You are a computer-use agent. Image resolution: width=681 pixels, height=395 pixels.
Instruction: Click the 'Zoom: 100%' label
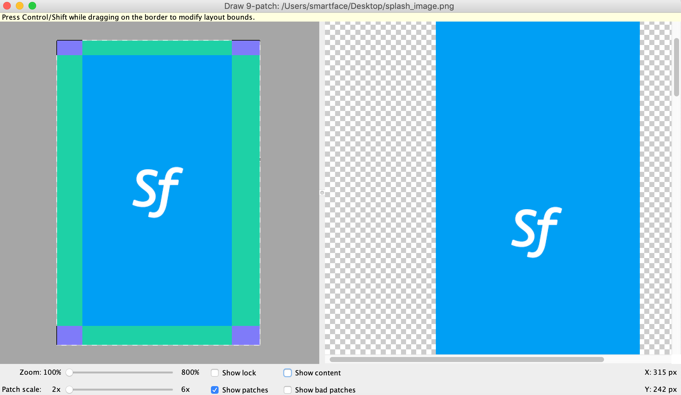40,372
